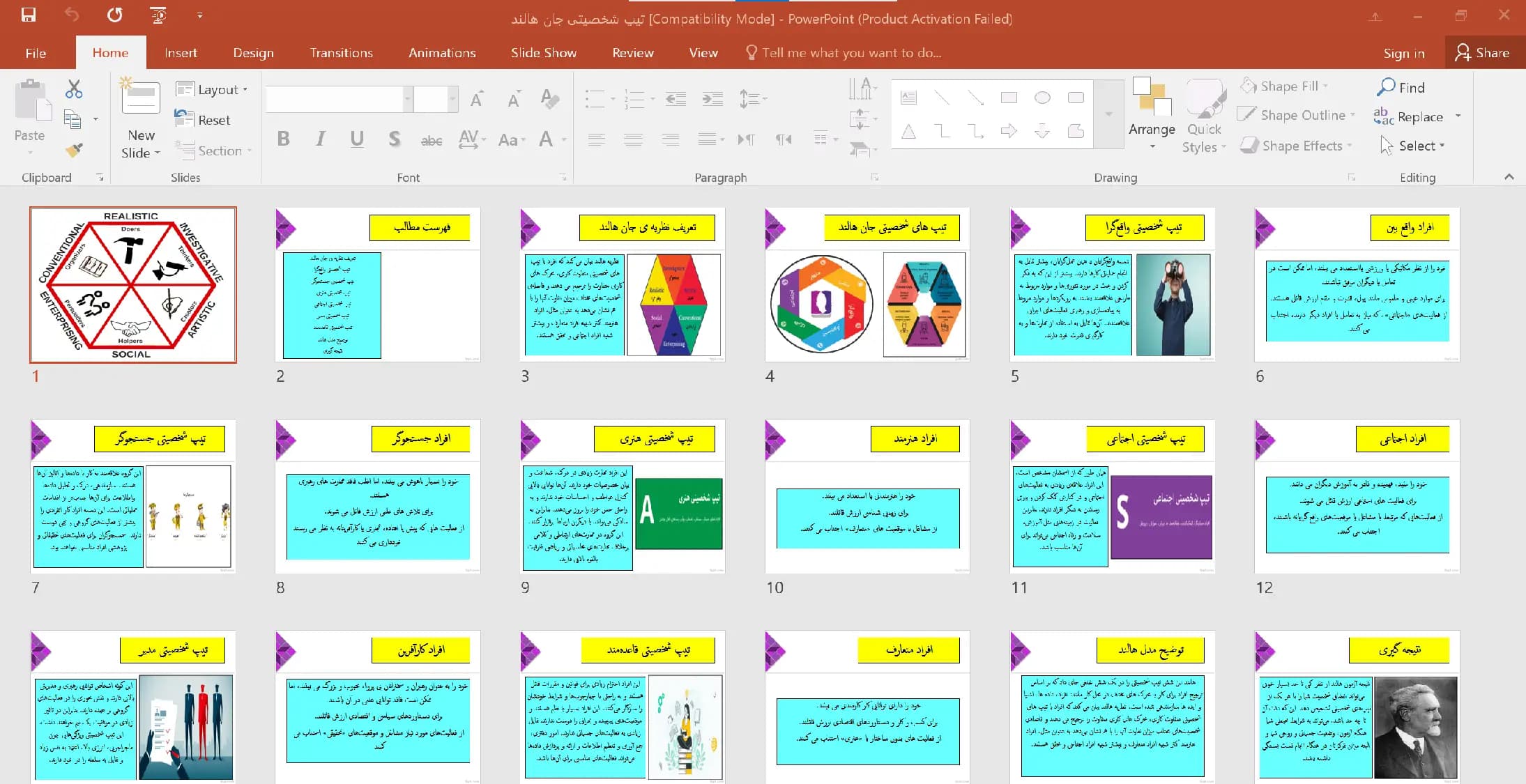Viewport: 1526px width, 784px height.
Task: Start slide show from beginning icon
Action: pyautogui.click(x=158, y=15)
